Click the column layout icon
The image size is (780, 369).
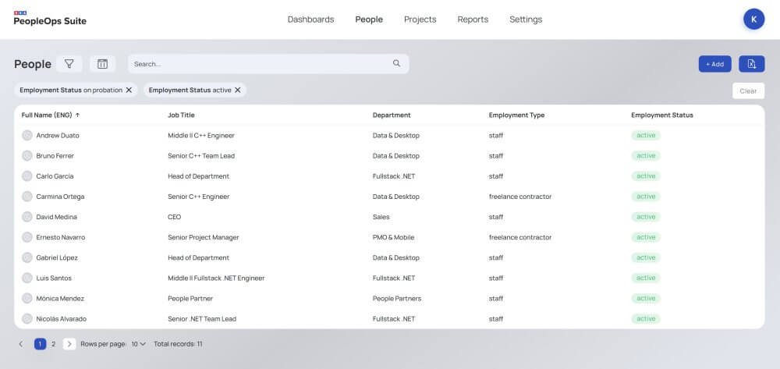click(x=102, y=64)
